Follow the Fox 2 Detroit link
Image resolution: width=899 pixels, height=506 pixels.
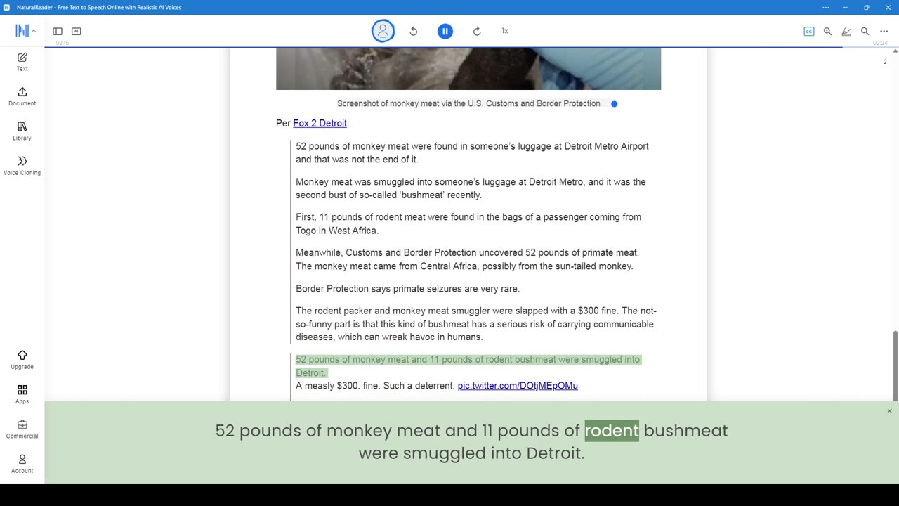tap(320, 123)
